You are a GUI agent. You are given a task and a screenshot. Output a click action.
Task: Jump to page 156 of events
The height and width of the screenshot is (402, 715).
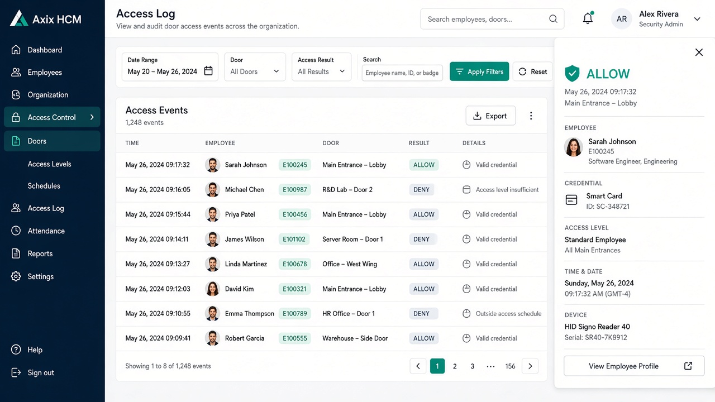(510, 366)
